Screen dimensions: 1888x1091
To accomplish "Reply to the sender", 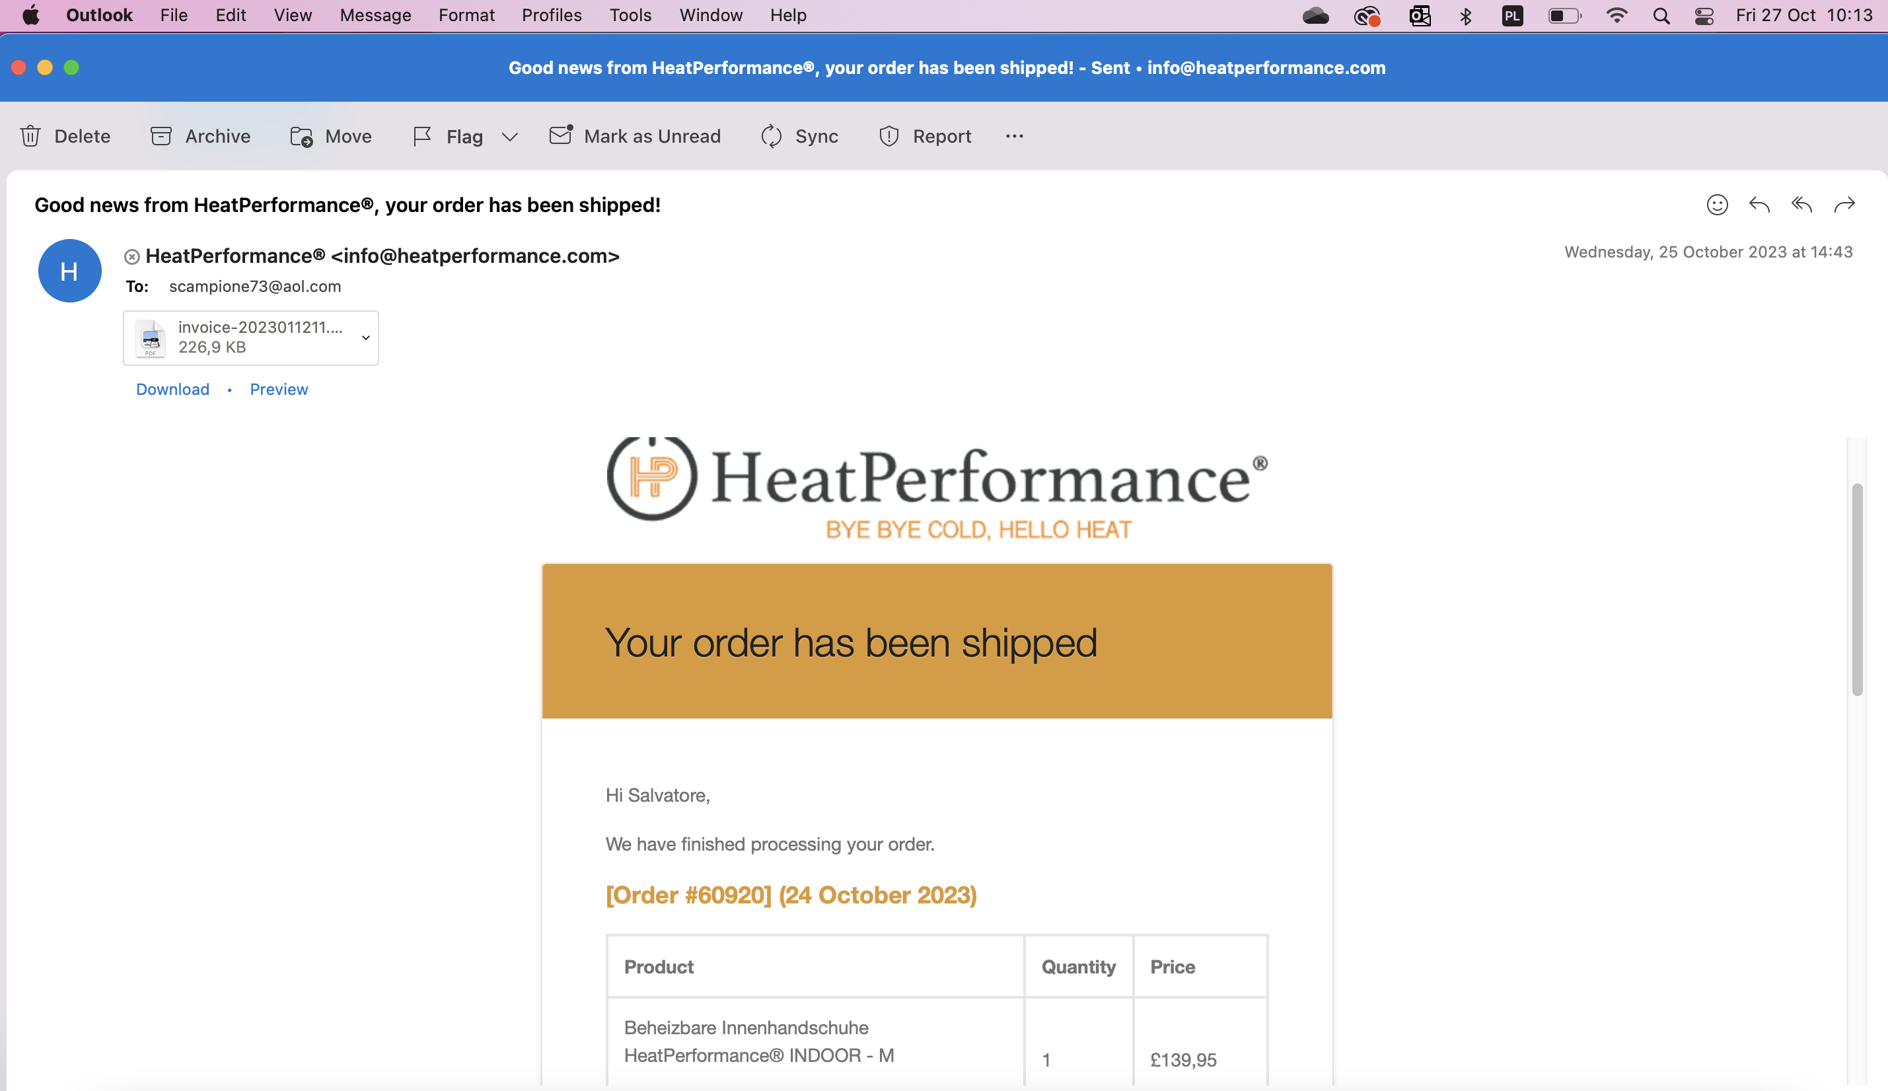I will coord(1759,205).
